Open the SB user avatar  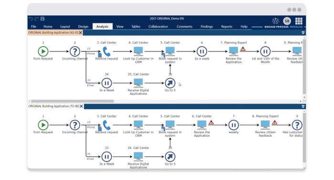tap(287, 21)
